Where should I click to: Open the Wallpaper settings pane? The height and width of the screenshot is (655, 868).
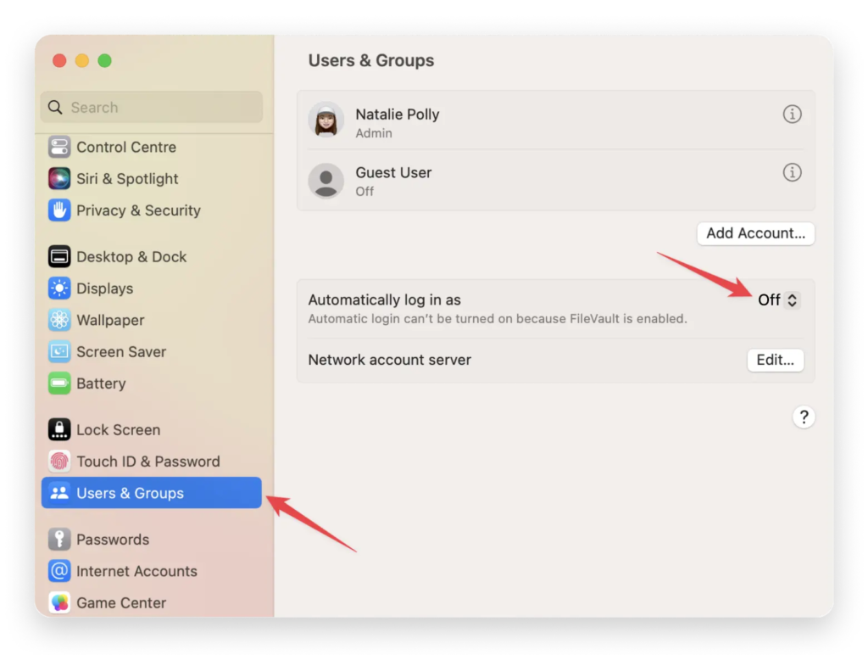pos(151,320)
